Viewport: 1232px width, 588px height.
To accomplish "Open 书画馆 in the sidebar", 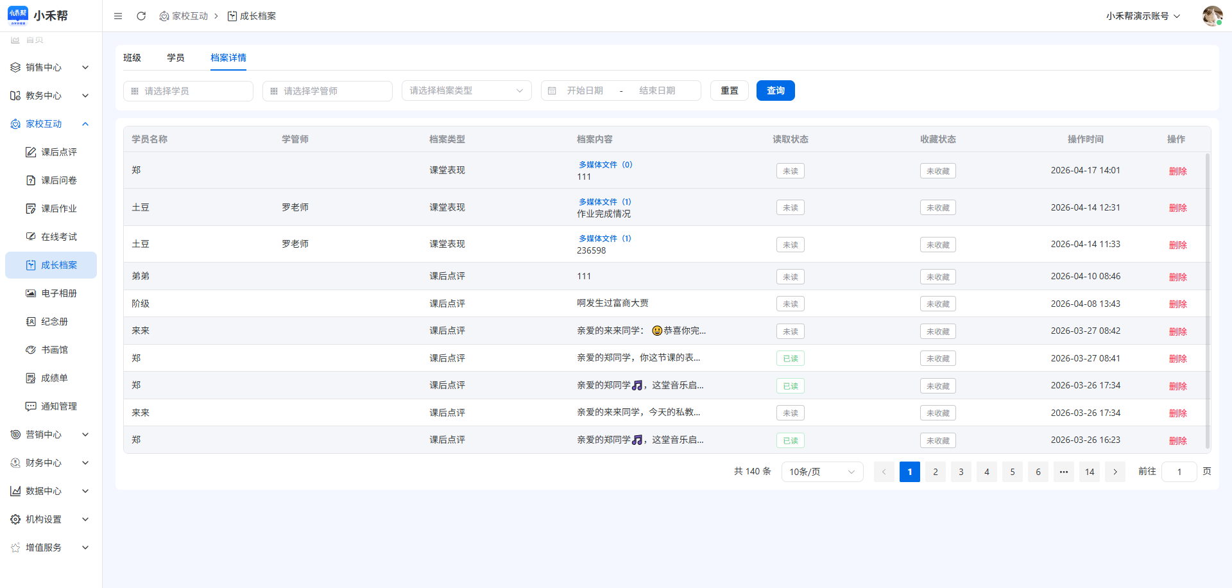I will 54,350.
